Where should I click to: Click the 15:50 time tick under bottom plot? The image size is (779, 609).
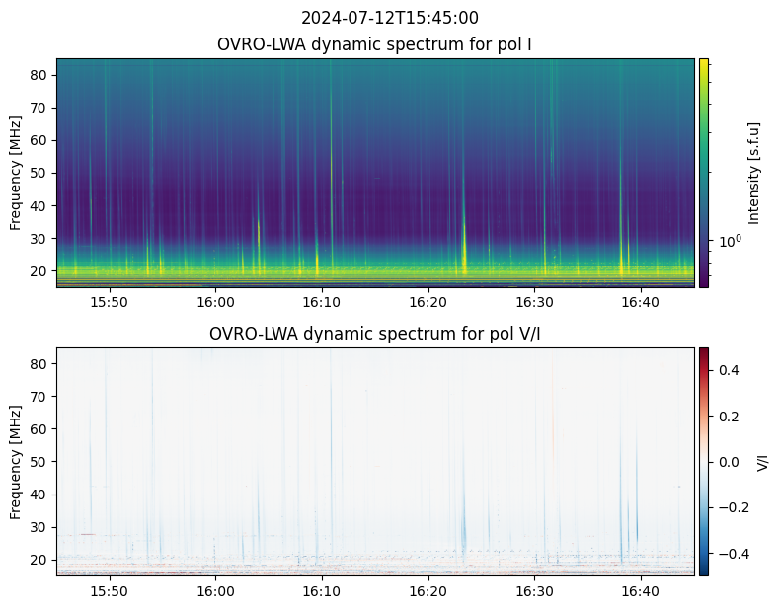tap(109, 590)
